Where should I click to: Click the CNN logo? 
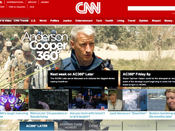[x=88, y=8]
